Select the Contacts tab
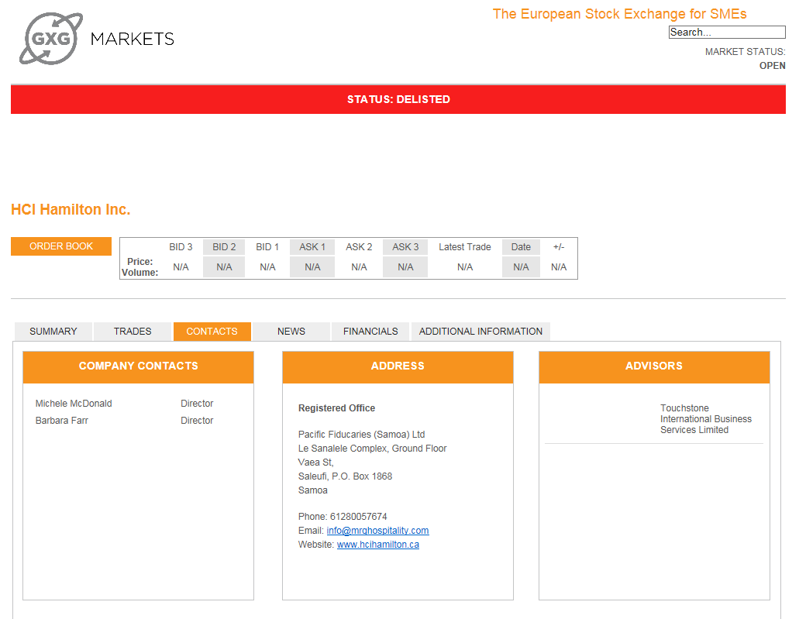Image resolution: width=799 pixels, height=619 pixels. [212, 331]
